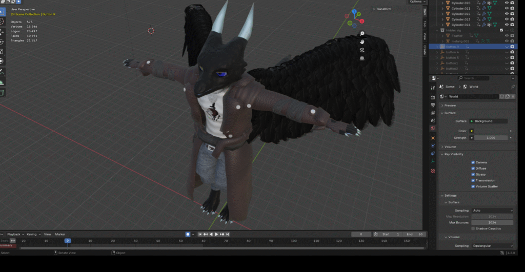This screenshot has height=272, width=525.
Task: Click the Options button in the viewport header
Action: (415, 2)
